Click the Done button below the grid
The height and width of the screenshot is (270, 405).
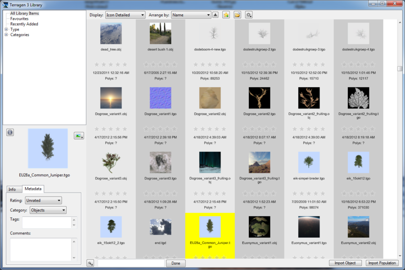click(175, 263)
